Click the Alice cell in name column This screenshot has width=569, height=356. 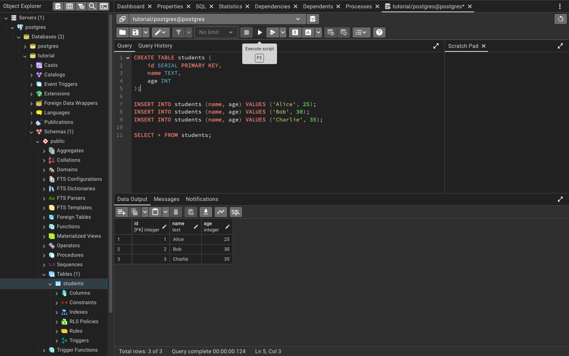click(x=185, y=239)
